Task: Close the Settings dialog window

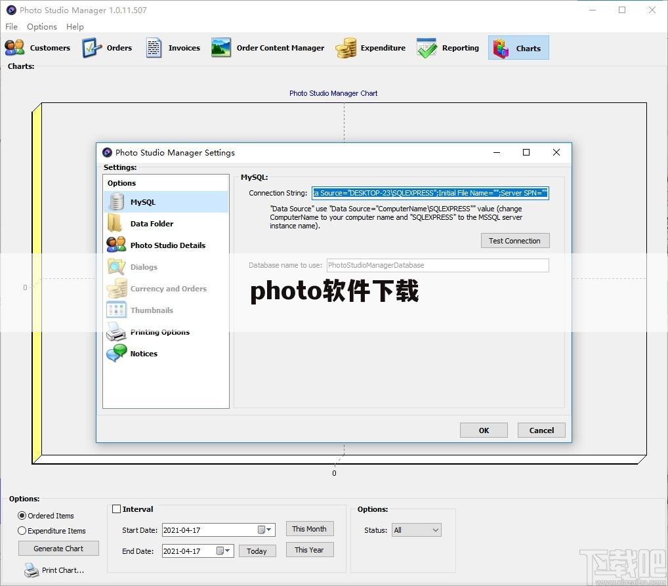Action: (556, 152)
